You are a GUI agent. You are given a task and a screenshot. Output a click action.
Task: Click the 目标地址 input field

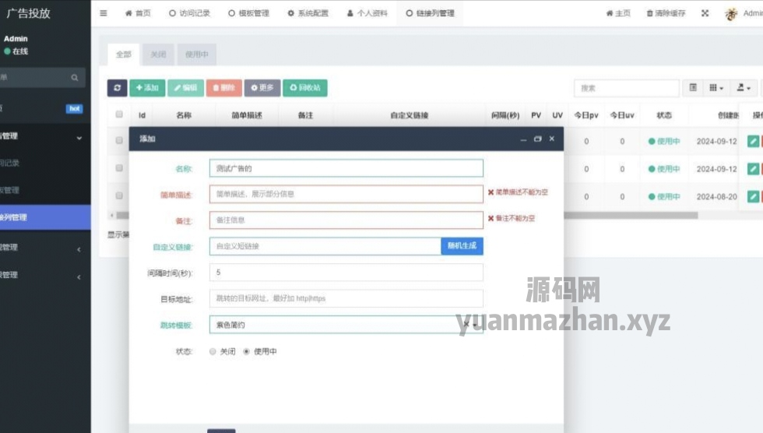(346, 298)
